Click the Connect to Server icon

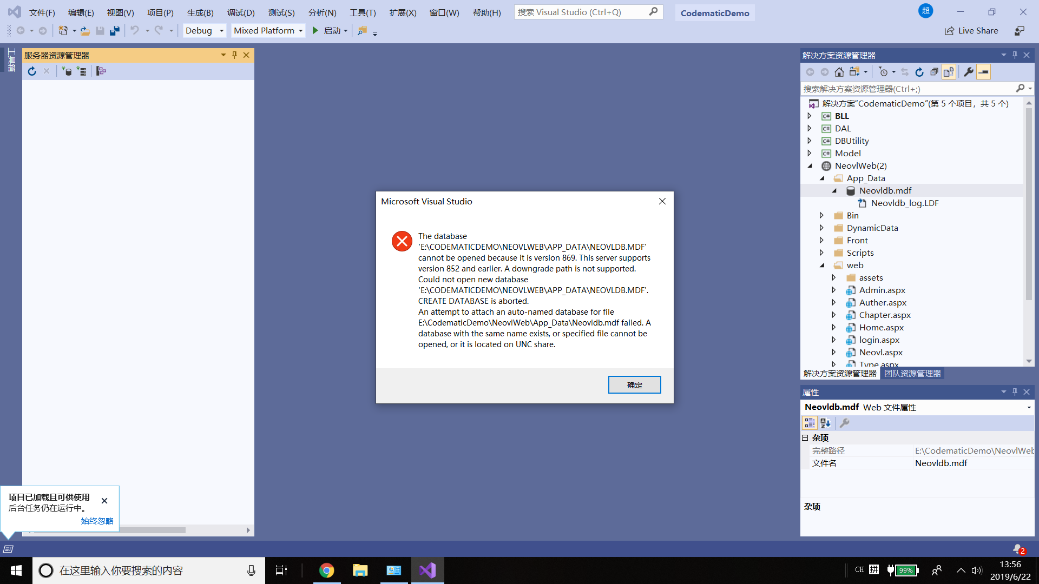[x=81, y=71]
